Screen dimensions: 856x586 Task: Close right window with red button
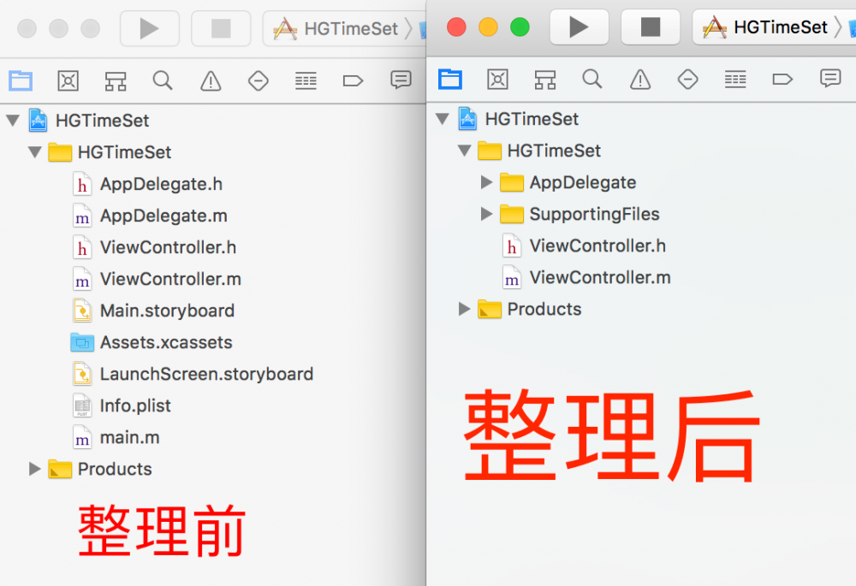(x=456, y=27)
